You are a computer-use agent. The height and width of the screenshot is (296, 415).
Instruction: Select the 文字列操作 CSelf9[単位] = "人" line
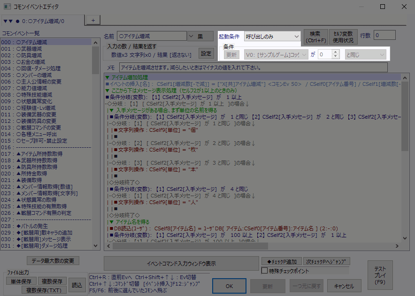(253, 202)
